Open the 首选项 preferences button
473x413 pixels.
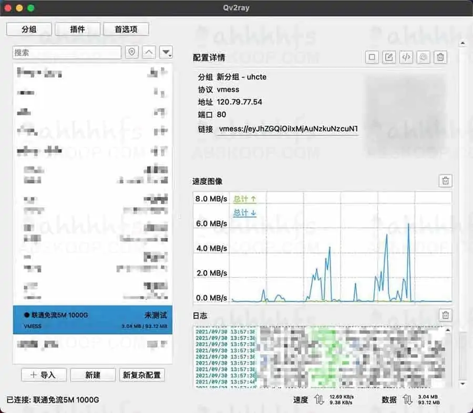click(x=126, y=29)
